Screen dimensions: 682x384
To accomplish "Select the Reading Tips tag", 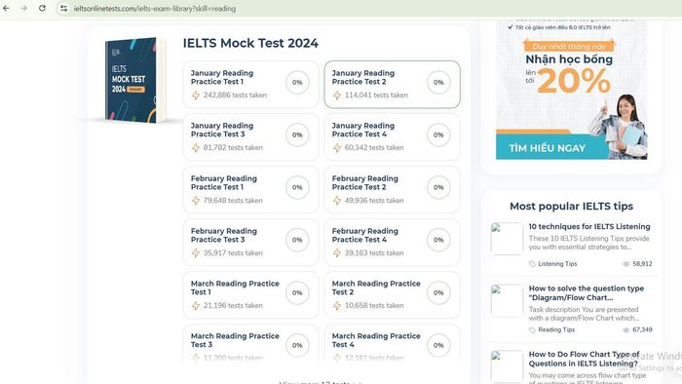I will (556, 330).
